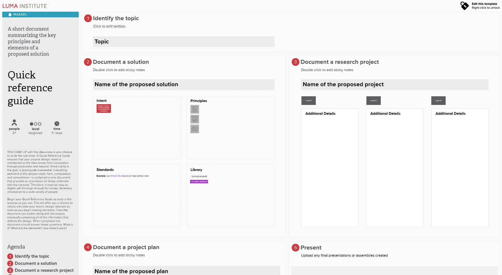Screen dimensions: 502x275
Task: Click the hand icon in MAKING banner
Action: (10, 14)
